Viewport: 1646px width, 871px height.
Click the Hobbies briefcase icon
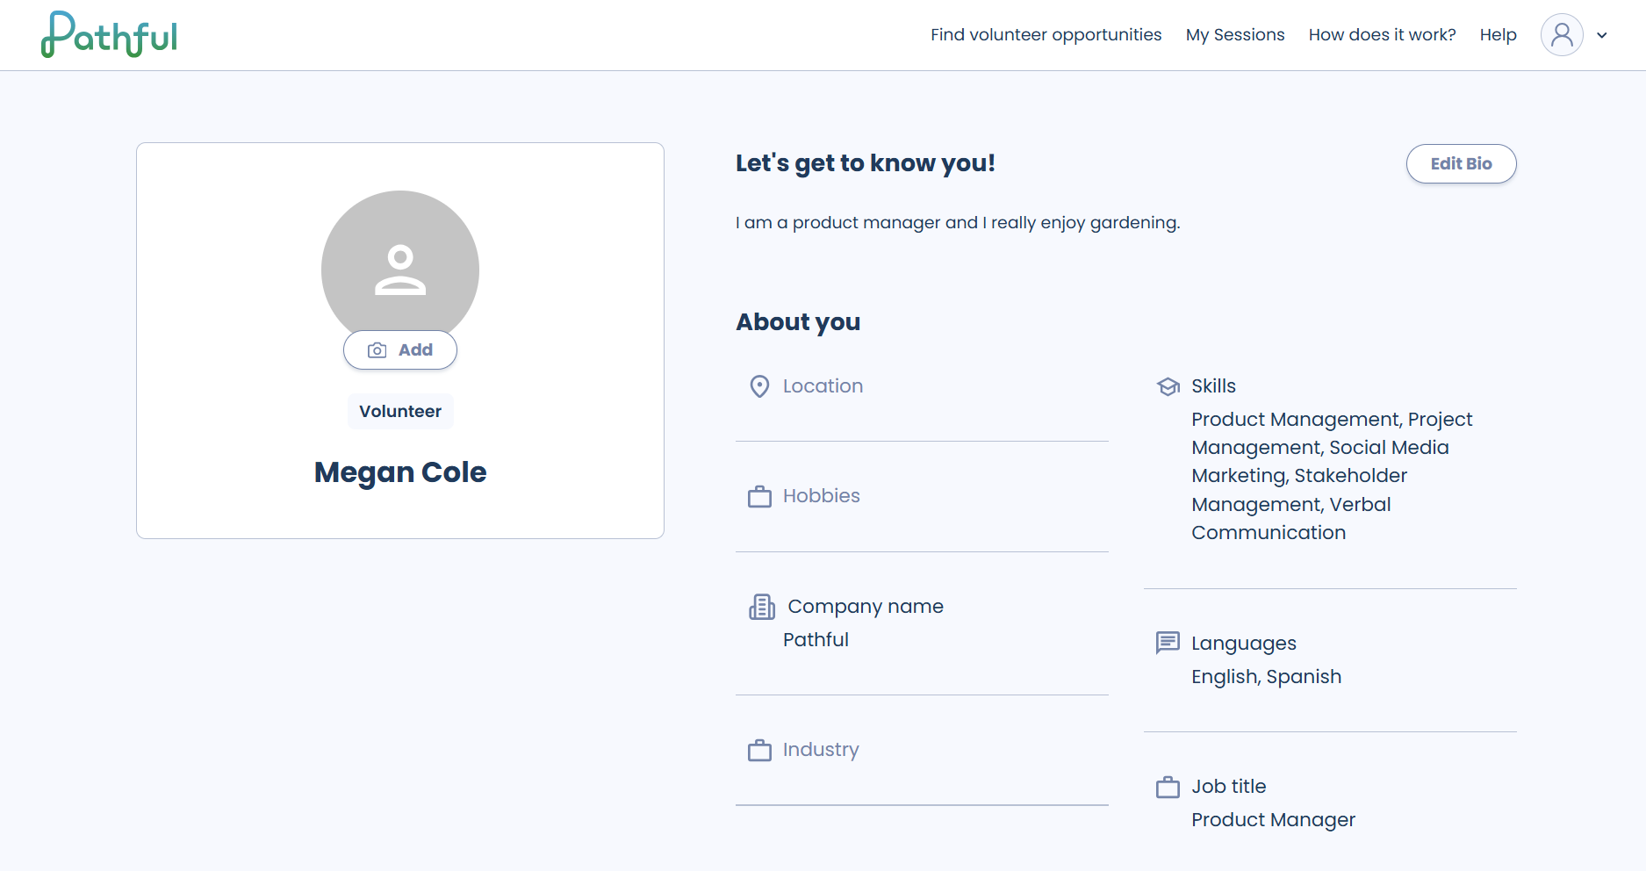tap(759, 497)
